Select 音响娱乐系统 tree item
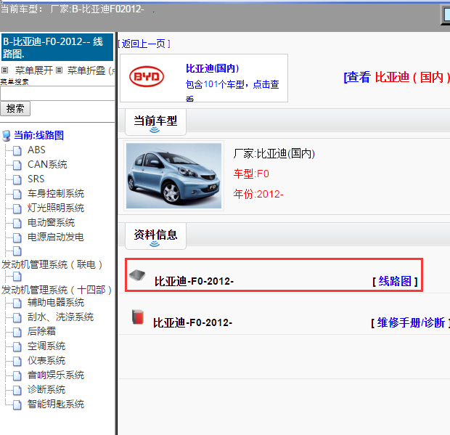450x435 pixels. tap(56, 375)
